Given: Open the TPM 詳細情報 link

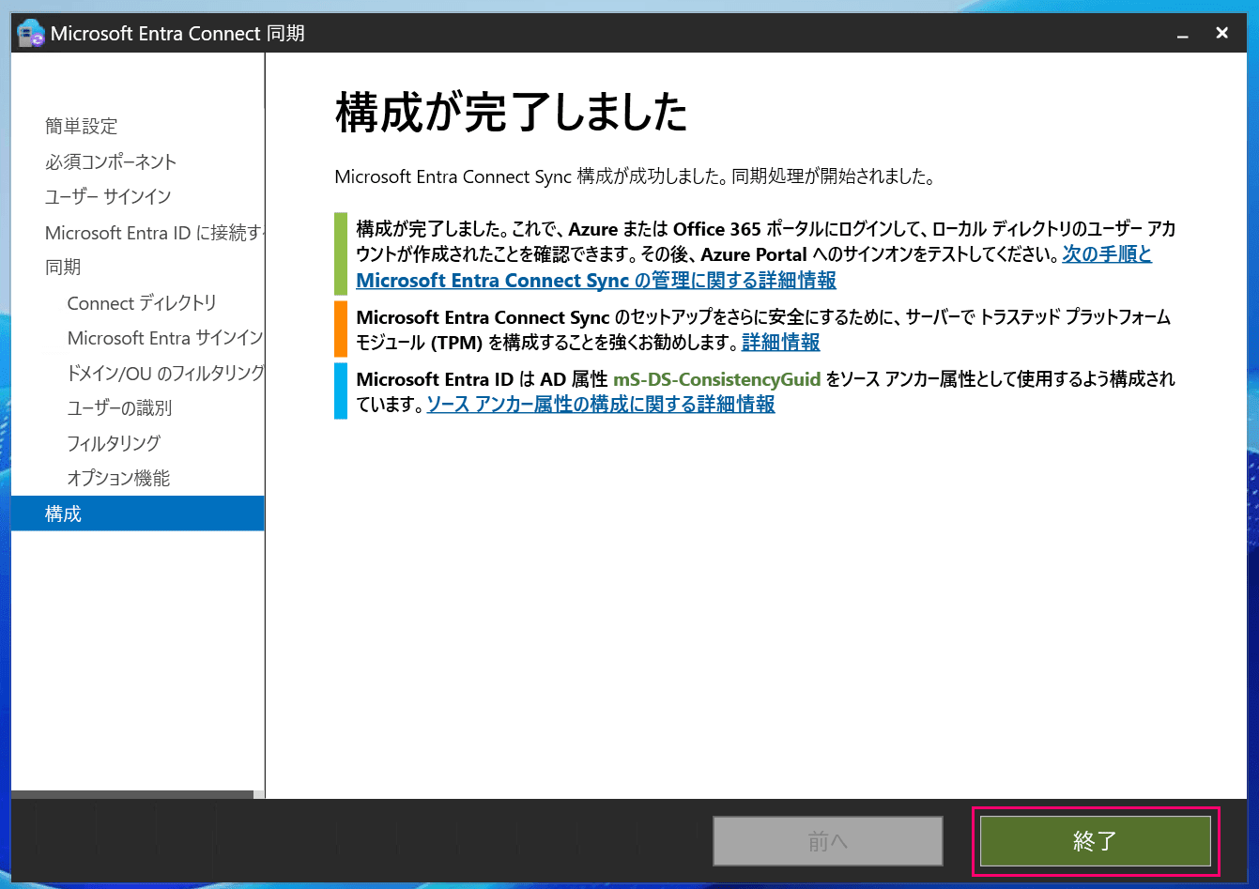Looking at the screenshot, I should tap(780, 342).
